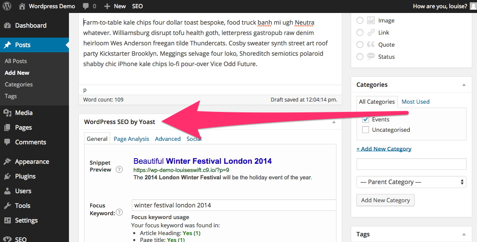Collapse the Categories panel
Viewport: 477px width, 242px height.
tap(464, 85)
